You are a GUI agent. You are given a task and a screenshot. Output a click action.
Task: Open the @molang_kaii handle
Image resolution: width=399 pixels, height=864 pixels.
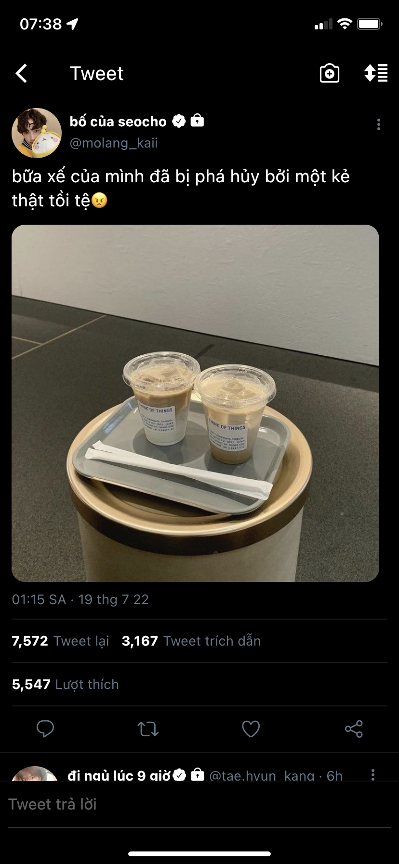114,143
